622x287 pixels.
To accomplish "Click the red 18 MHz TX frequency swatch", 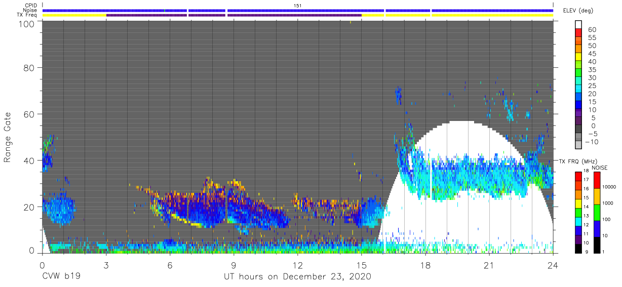I will click(x=579, y=176).
